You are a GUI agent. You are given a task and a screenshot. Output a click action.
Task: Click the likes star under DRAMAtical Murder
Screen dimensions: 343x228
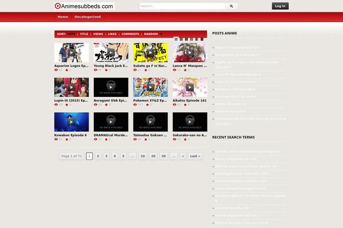point(106,140)
